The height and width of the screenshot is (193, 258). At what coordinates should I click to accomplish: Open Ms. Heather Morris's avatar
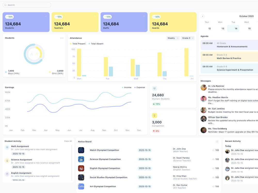click(204, 99)
